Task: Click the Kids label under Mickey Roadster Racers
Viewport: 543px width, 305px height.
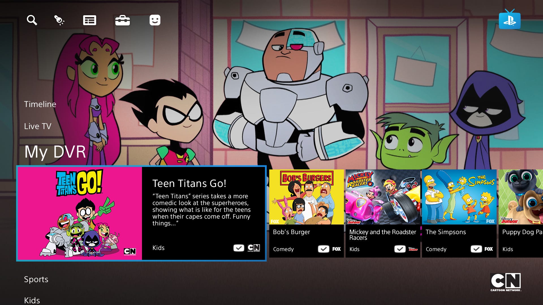Action: (354, 249)
